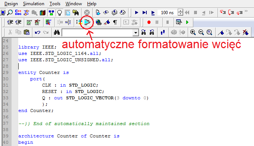Click the Trace Over icon

tap(231, 12)
